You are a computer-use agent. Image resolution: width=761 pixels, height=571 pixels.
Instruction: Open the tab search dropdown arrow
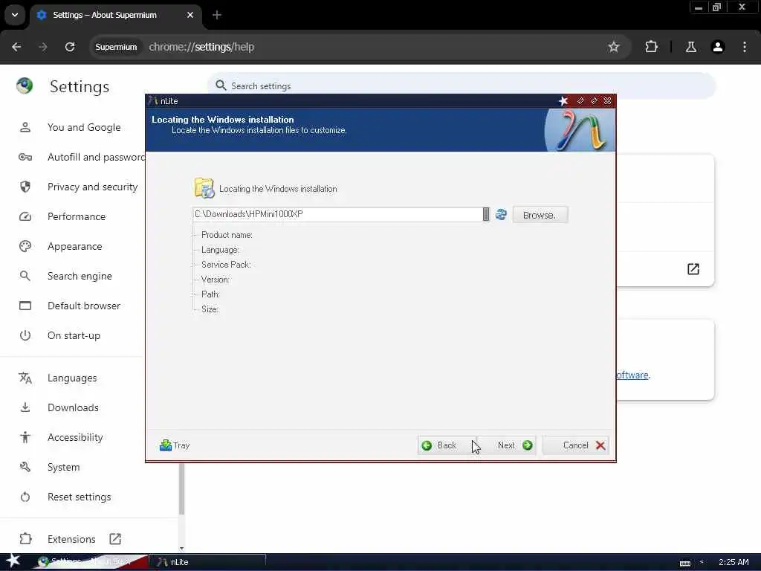coord(15,15)
